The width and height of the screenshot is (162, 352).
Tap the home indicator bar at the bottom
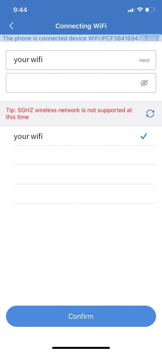(x=81, y=348)
